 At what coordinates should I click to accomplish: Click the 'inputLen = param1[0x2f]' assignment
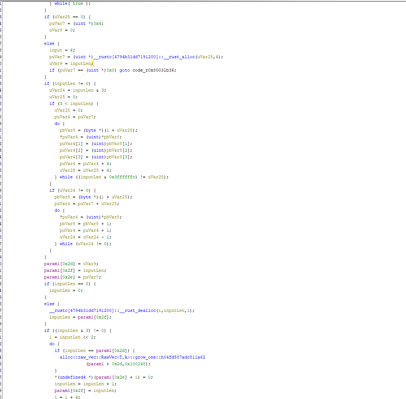80,317
